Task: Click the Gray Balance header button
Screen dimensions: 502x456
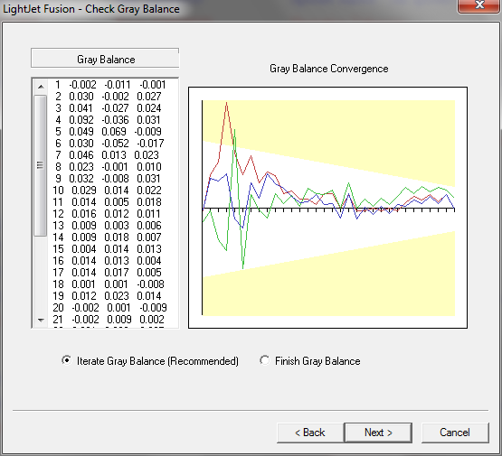Action: click(105, 59)
